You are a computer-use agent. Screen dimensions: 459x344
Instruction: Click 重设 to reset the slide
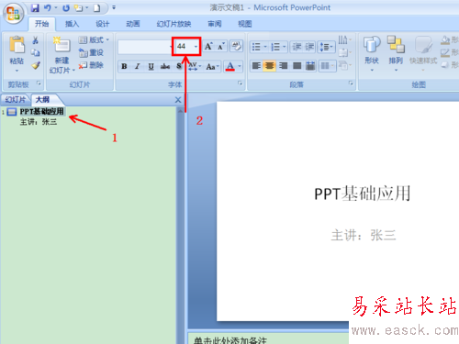click(x=91, y=52)
